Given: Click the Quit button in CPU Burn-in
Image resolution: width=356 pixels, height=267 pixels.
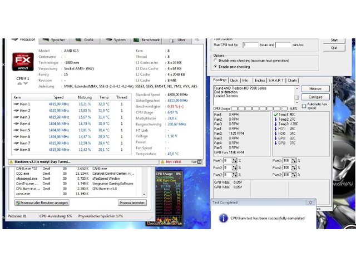Looking at the screenshot, I should (x=334, y=48).
